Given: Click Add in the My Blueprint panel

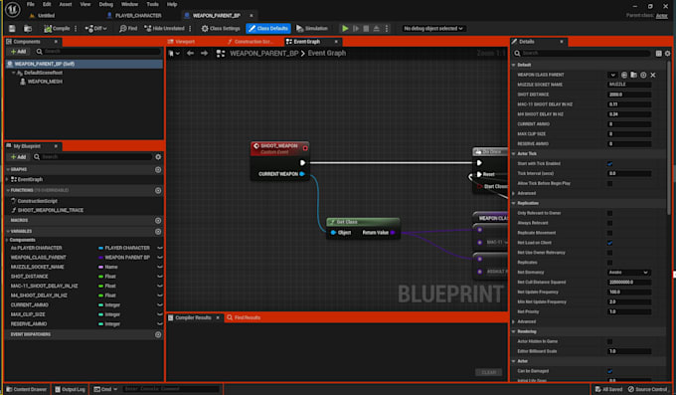Looking at the screenshot, I should [x=19, y=156].
